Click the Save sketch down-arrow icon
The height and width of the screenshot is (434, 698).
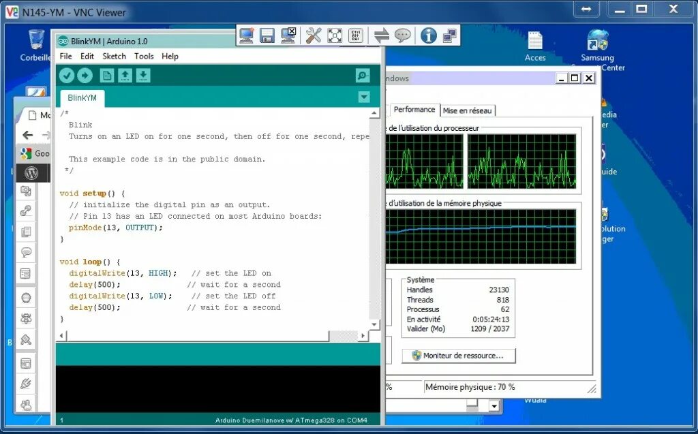coord(143,76)
